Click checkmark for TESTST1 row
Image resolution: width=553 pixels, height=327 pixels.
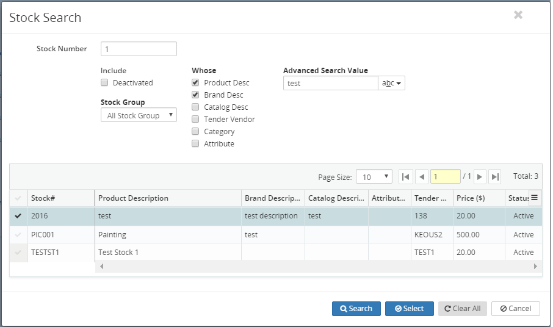(x=18, y=253)
